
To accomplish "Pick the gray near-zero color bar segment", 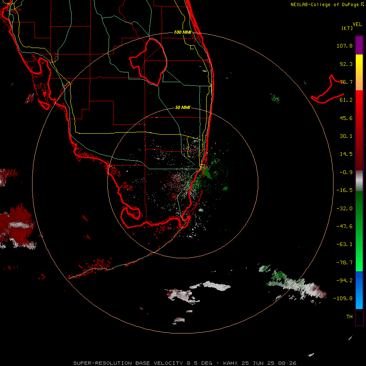I will [x=359, y=181].
